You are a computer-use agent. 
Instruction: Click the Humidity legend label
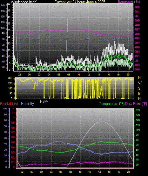pyautogui.click(x=27, y=104)
